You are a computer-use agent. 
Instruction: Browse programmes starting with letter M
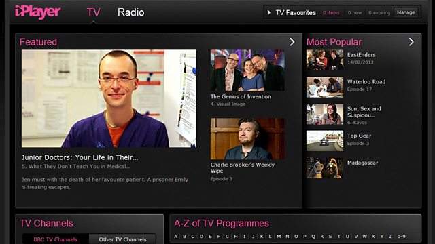279,237
